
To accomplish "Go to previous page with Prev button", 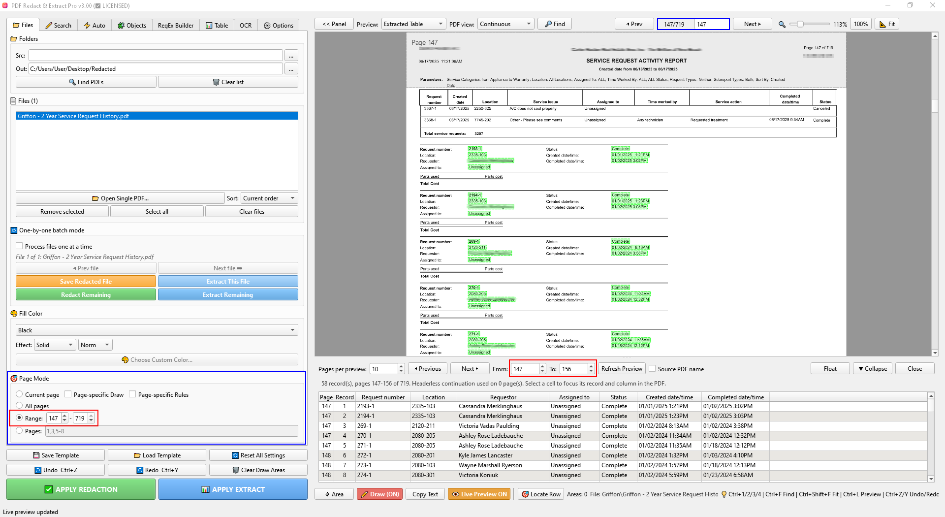I will pos(634,24).
